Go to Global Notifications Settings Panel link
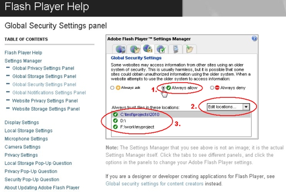286x192 pixels. (x=49, y=93)
